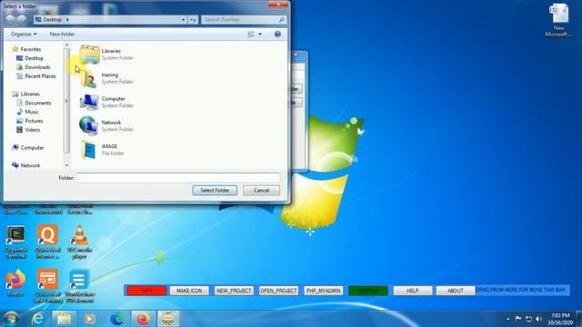Click the NEW_PROJECT button
Image resolution: width=582 pixels, height=327 pixels.
click(x=234, y=291)
